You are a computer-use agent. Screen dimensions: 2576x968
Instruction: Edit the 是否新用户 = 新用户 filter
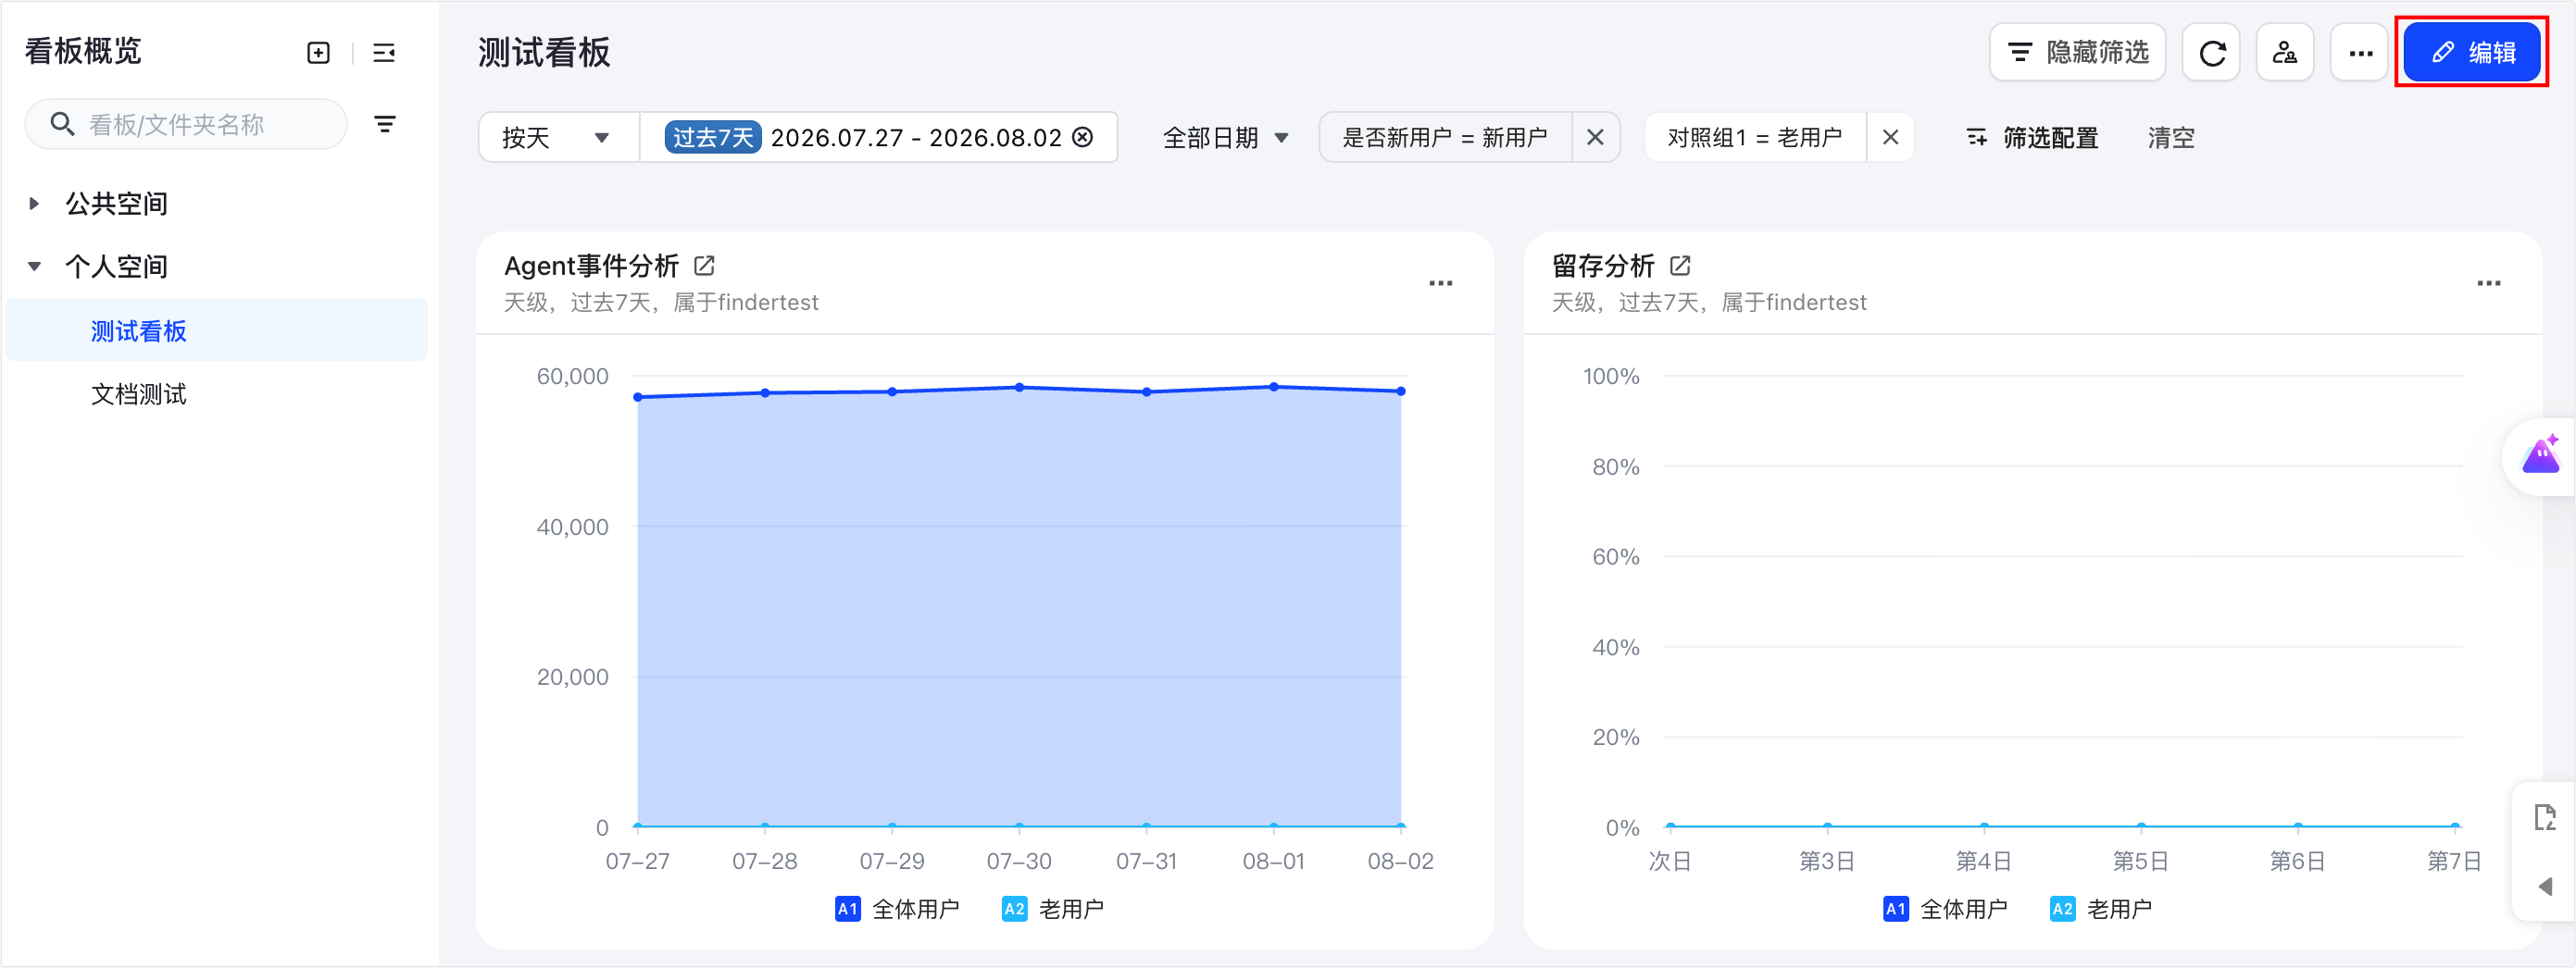1445,138
